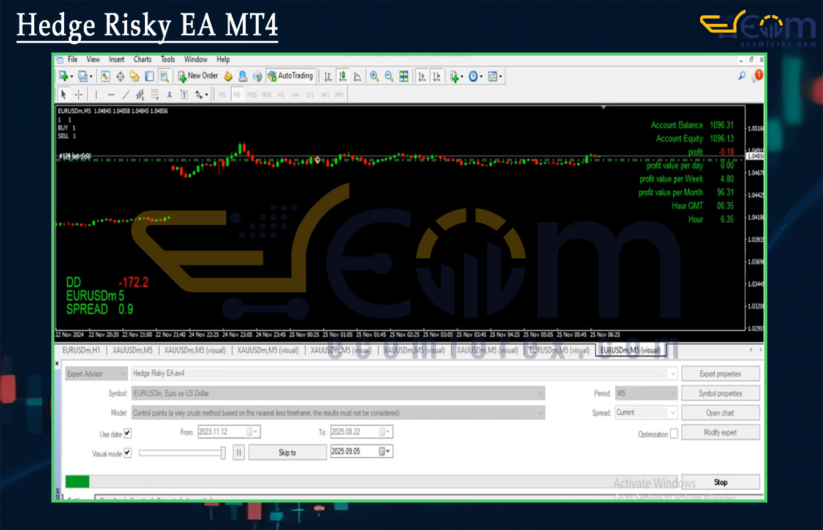Open the Charts menu
Screen dimensions: 823x530
coord(142,59)
